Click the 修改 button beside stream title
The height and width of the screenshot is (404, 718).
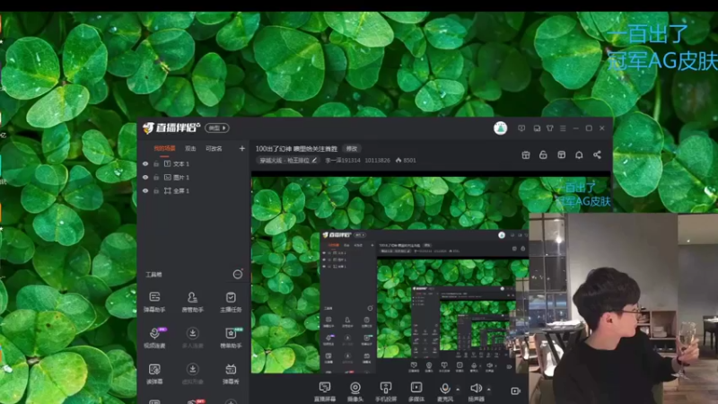tap(351, 148)
